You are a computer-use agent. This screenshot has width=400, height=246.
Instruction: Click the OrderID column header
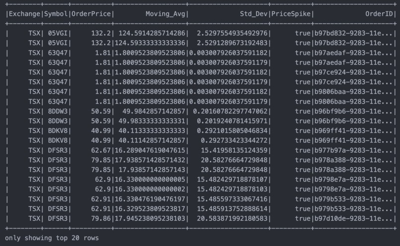point(379,14)
